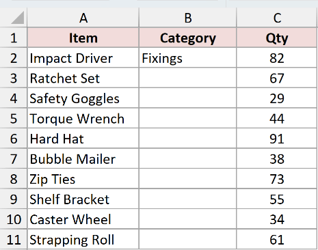Click the quantity 61 cell
318x250 pixels.
277,239
